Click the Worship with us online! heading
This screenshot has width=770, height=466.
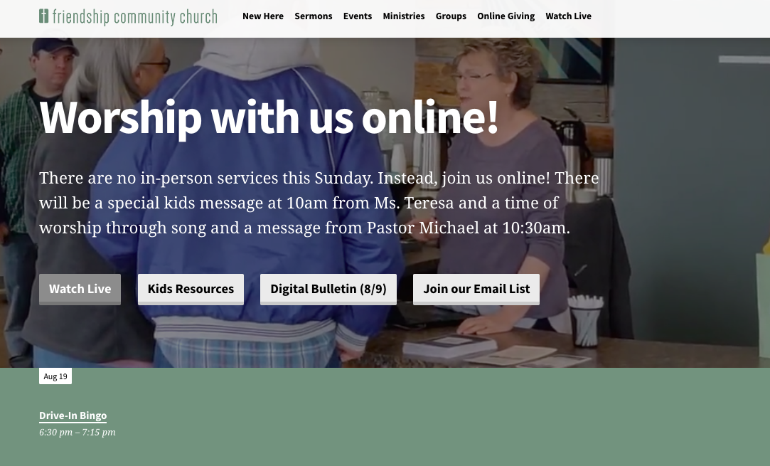pos(269,118)
